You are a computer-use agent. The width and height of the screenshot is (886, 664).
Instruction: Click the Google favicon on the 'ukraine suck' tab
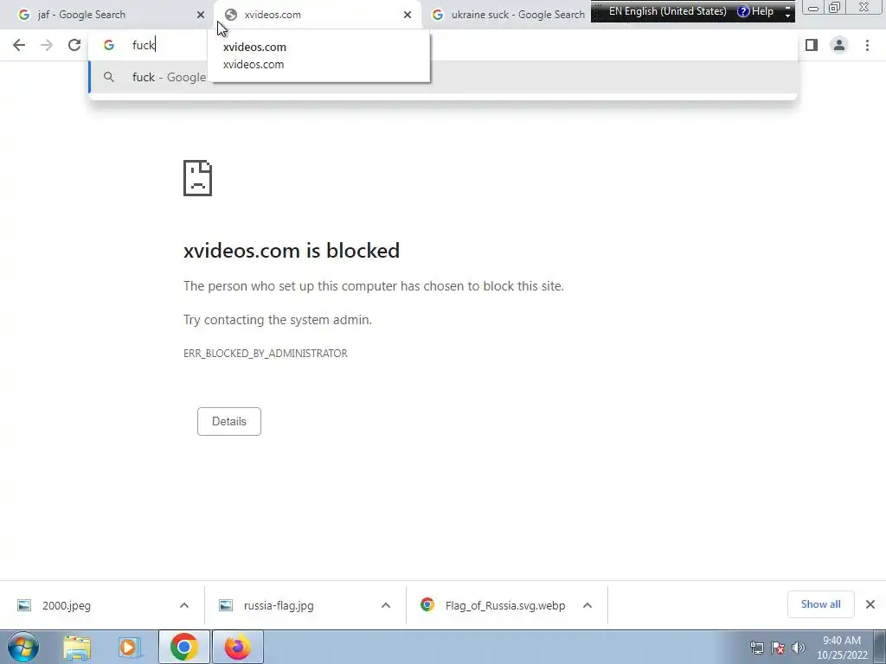click(x=437, y=15)
